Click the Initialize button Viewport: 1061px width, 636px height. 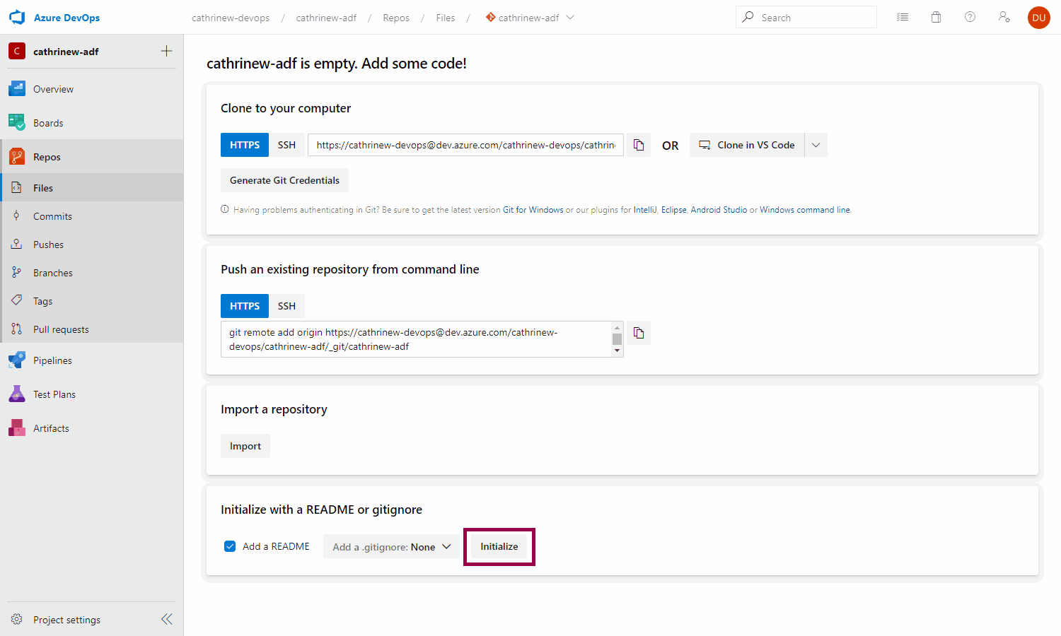[x=499, y=546]
